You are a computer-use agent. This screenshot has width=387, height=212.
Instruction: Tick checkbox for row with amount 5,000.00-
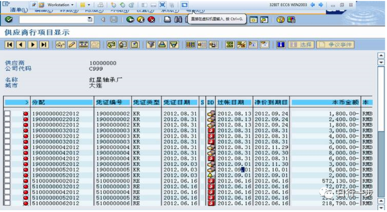[x=7, y=170]
